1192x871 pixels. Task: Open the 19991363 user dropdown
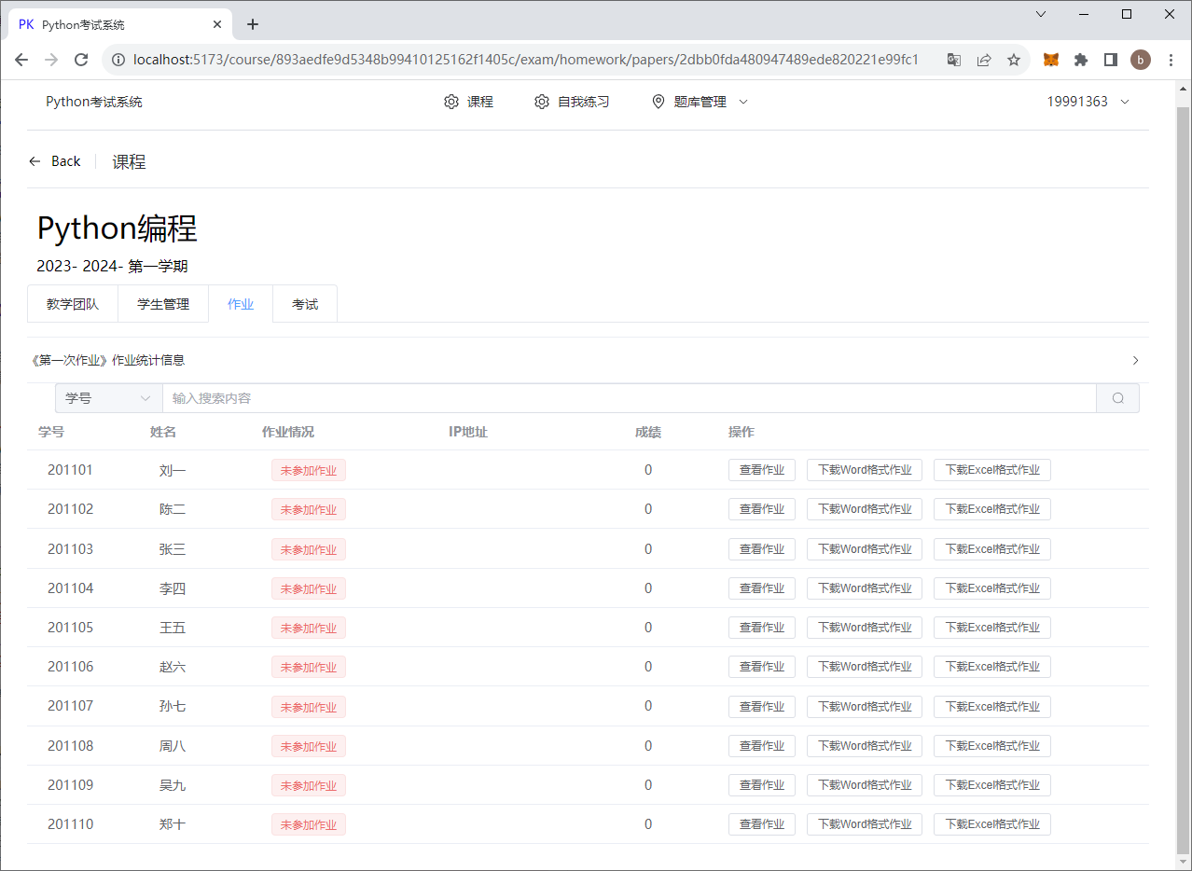1088,102
